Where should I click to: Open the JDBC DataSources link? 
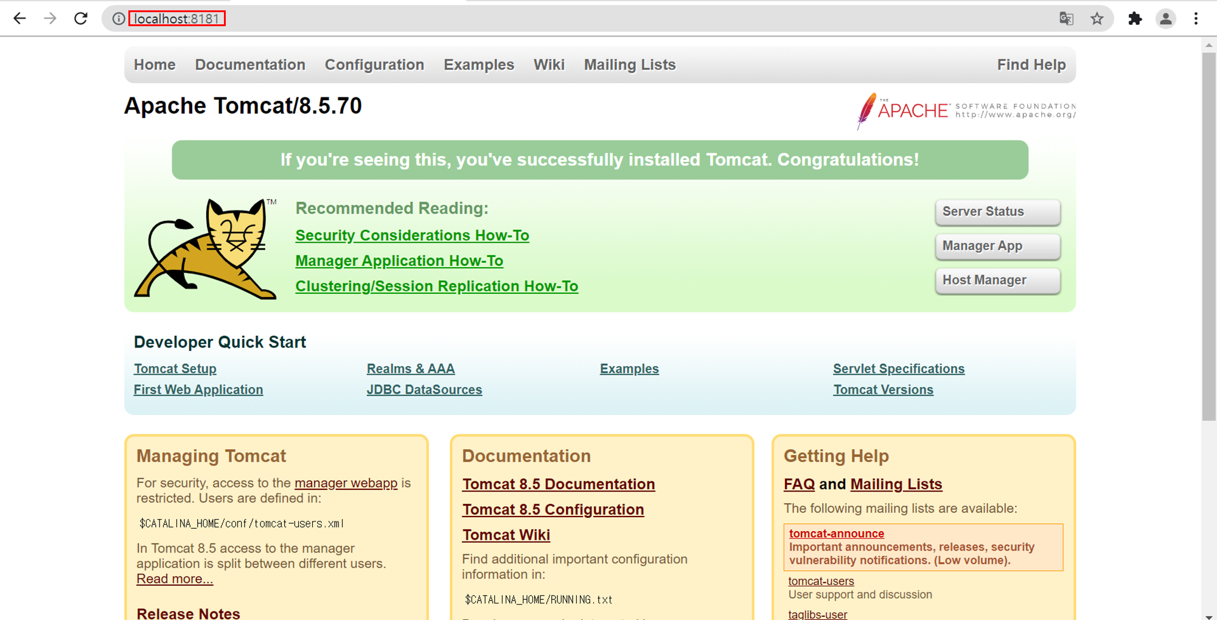pos(424,389)
